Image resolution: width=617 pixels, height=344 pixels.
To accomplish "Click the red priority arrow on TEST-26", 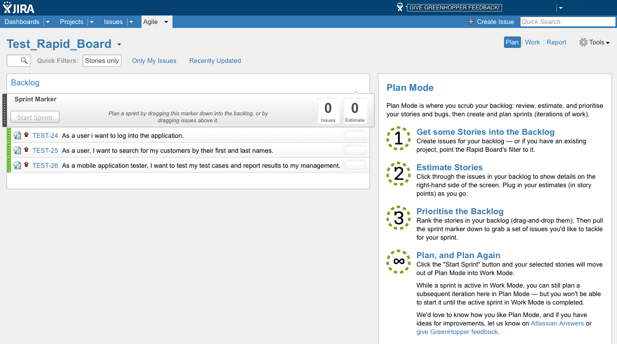I will [x=26, y=165].
